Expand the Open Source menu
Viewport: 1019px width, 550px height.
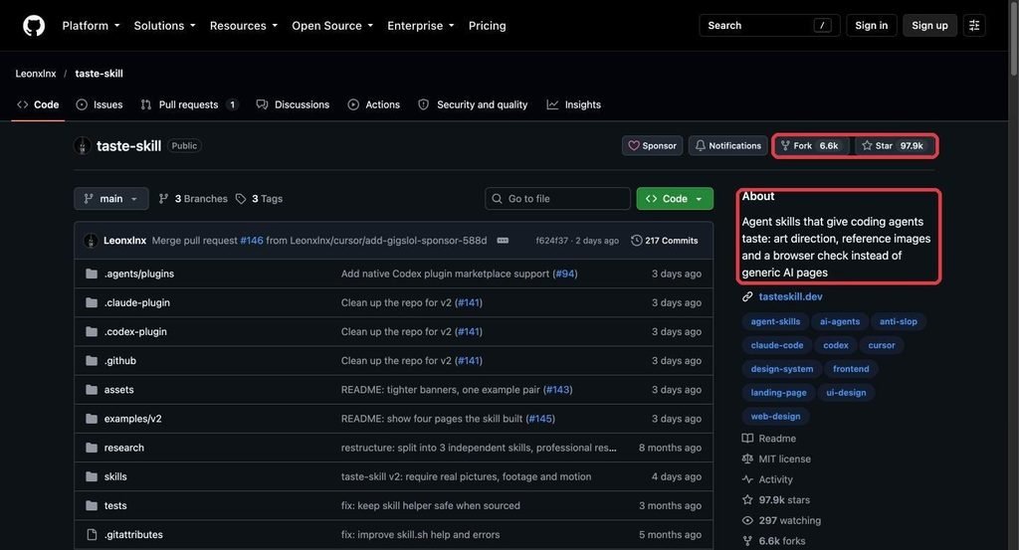tap(332, 25)
